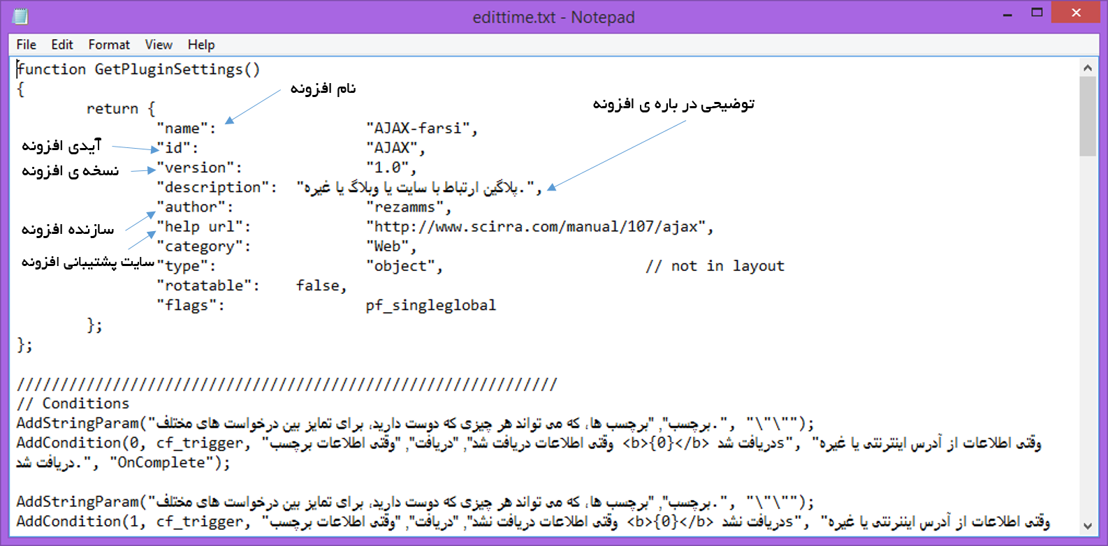Click the text "GetPluginSettings()"
The width and height of the screenshot is (1108, 546).
177,69
